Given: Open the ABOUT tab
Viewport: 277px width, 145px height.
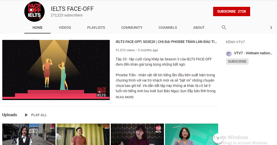Looking at the screenshot, I should pyautogui.click(x=199, y=28).
